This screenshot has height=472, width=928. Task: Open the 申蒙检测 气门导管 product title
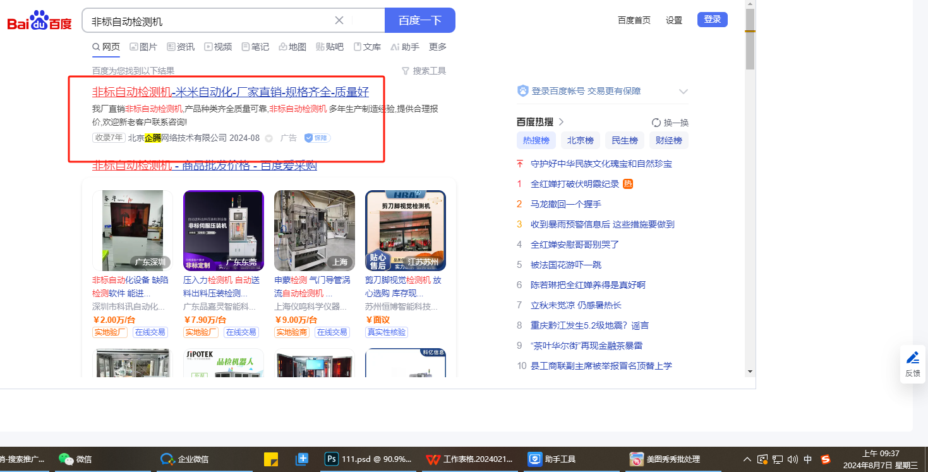coord(312,286)
